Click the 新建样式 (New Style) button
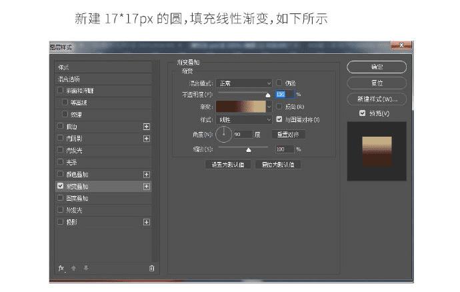460x292 pixels. tap(377, 99)
